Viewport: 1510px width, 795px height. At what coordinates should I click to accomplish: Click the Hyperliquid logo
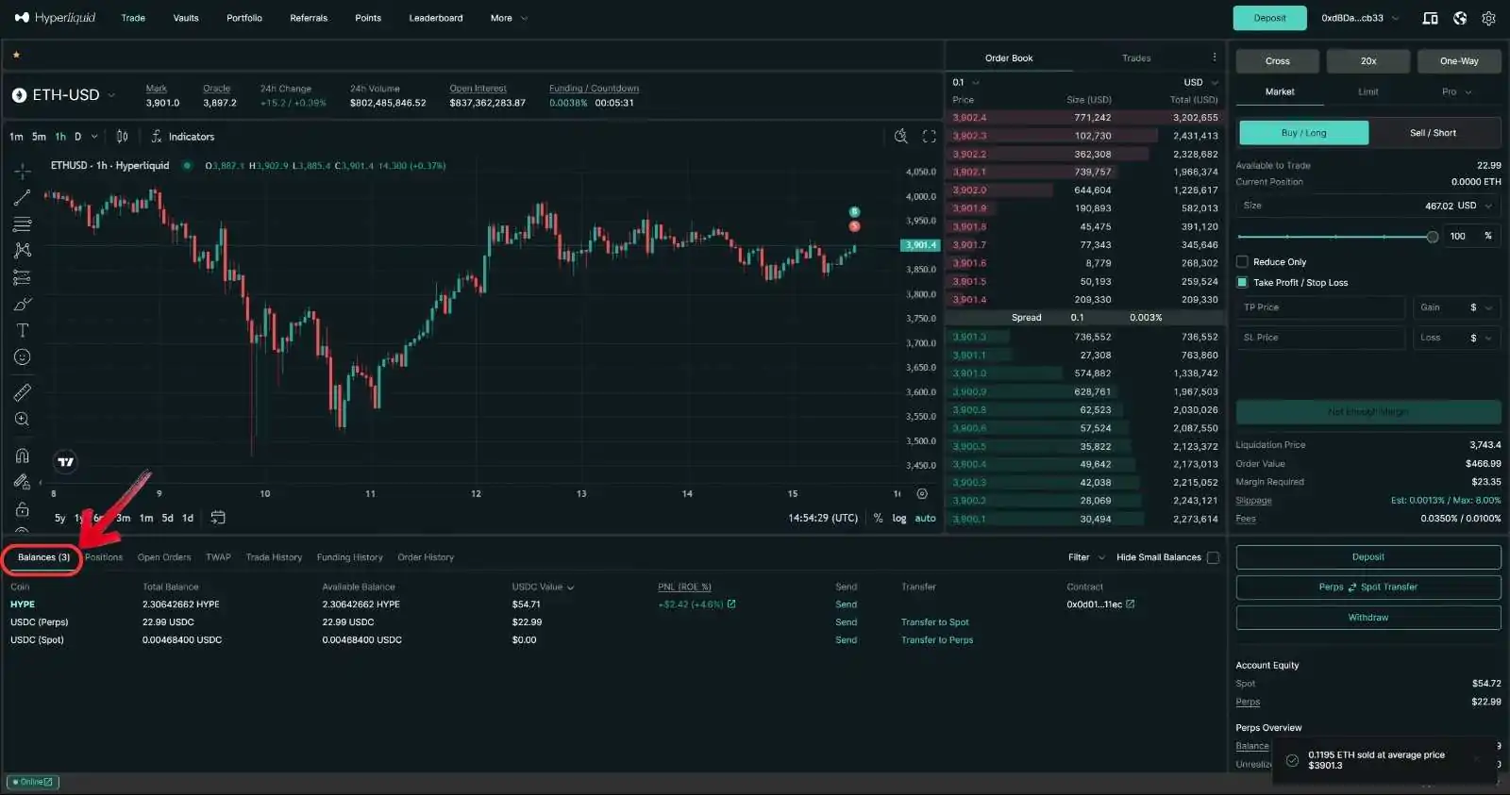[56, 18]
